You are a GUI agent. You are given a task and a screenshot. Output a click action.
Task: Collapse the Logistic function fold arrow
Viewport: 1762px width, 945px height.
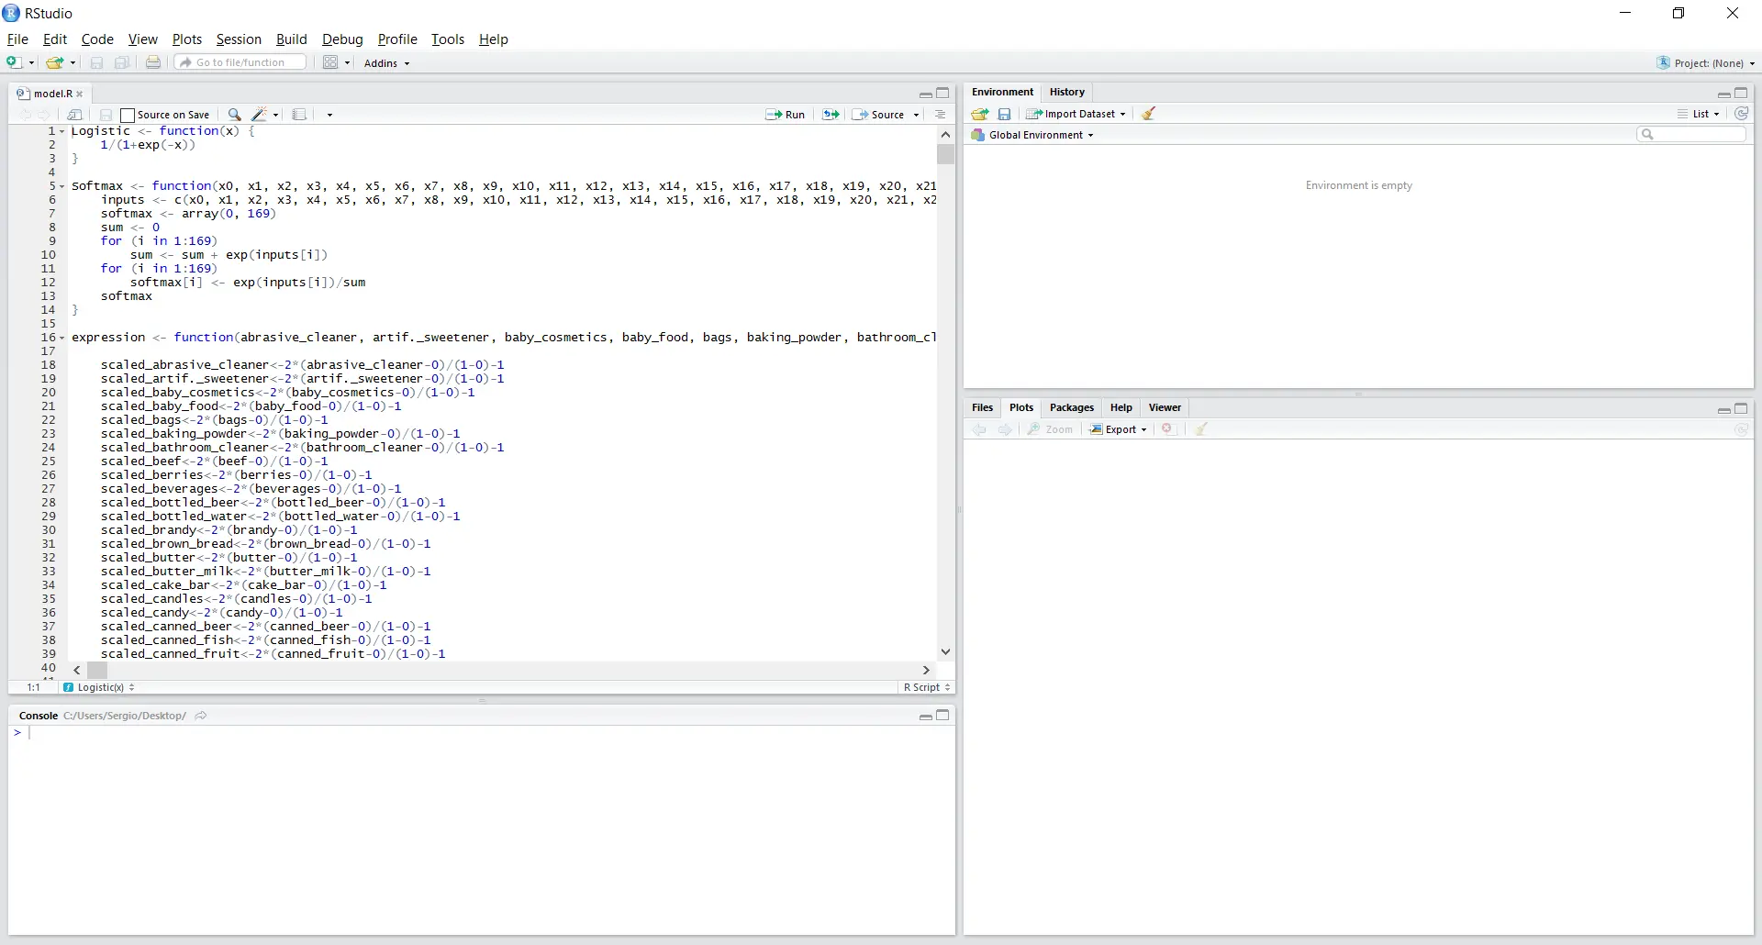point(62,131)
